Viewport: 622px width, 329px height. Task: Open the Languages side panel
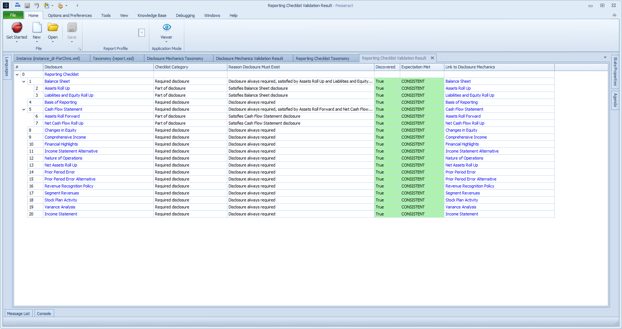point(7,67)
